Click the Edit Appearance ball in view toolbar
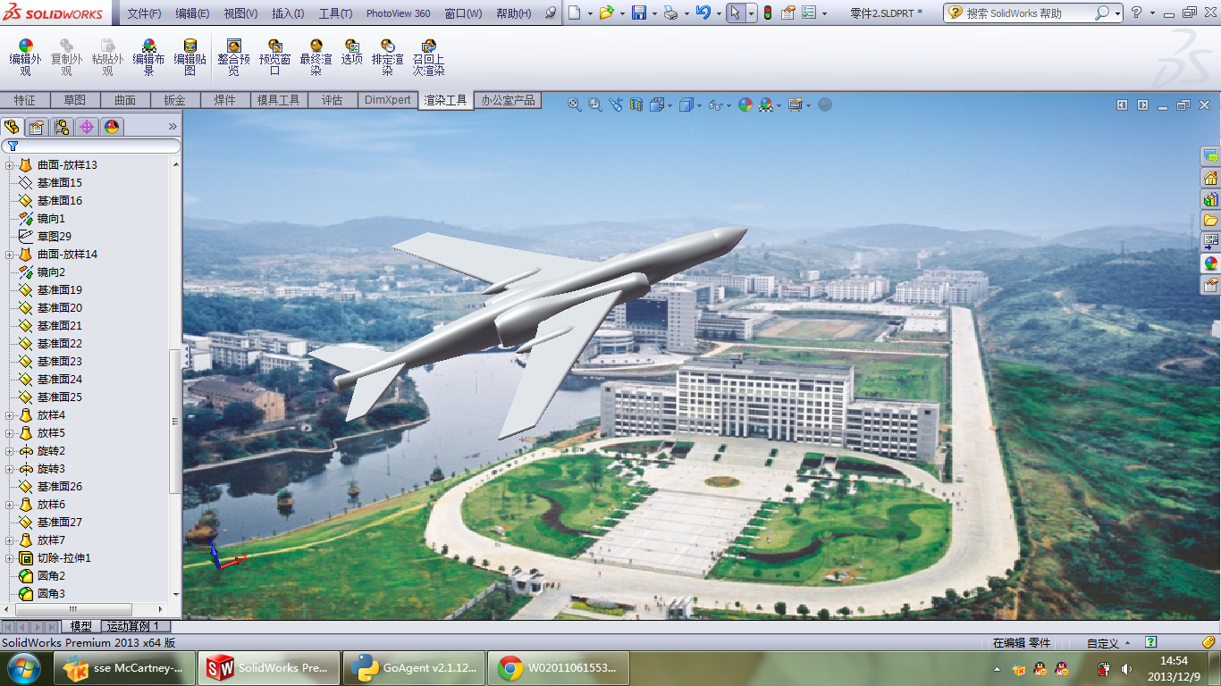The height and width of the screenshot is (686, 1221). point(745,105)
